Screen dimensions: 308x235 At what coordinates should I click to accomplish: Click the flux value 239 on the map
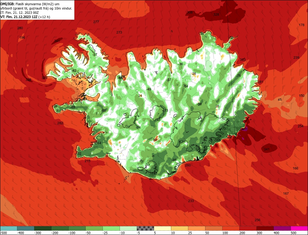click(296, 58)
